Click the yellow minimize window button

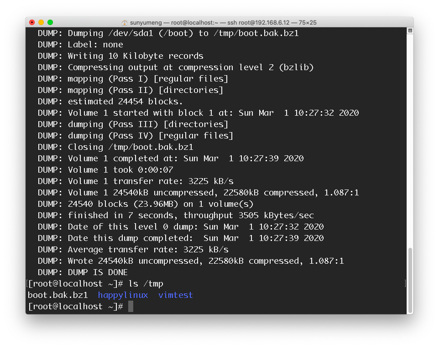pyautogui.click(x=41, y=22)
